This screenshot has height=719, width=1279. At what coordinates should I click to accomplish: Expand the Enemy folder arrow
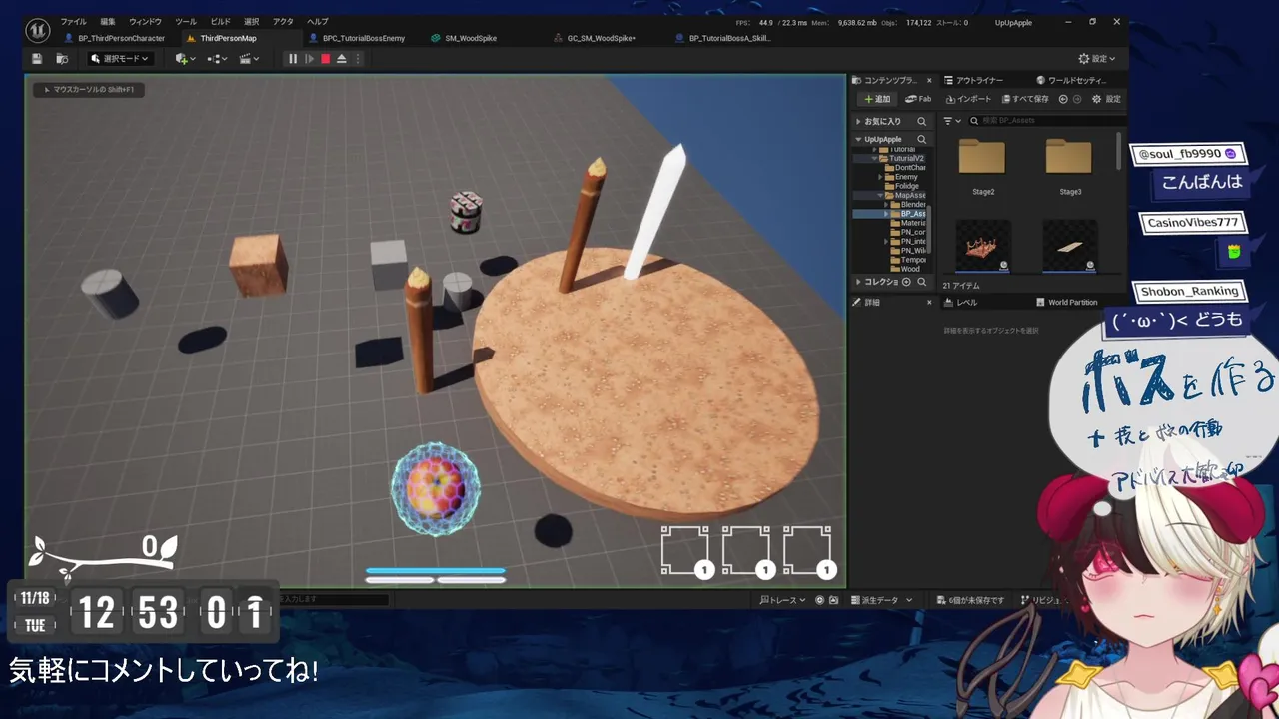click(x=880, y=177)
